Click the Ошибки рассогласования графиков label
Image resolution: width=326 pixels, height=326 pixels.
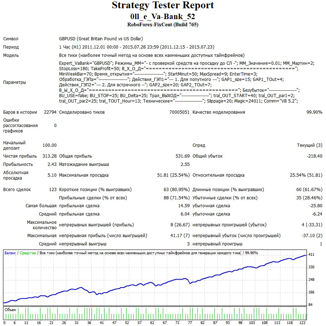coord(21,126)
